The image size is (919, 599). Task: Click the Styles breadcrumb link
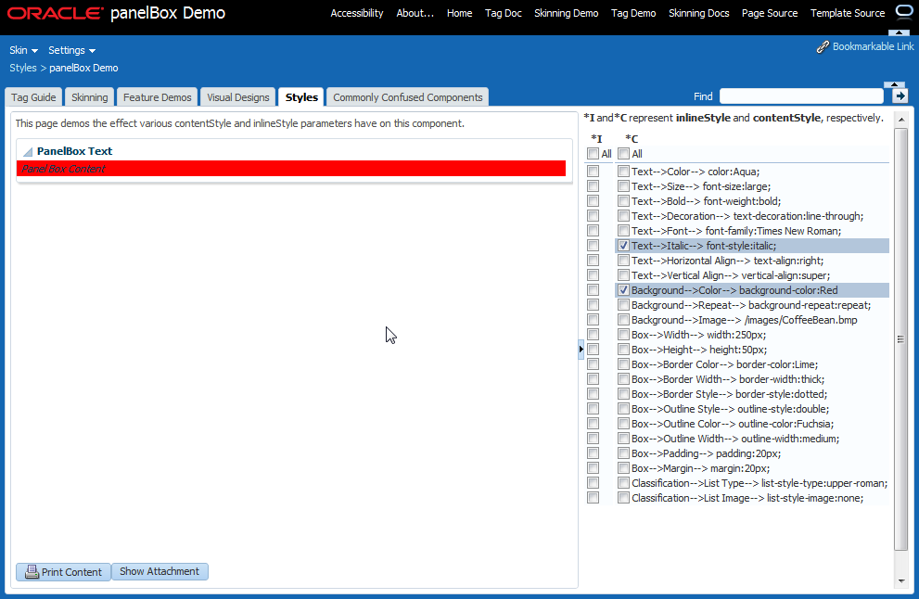(23, 68)
